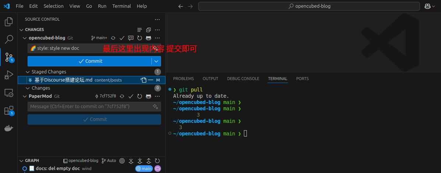The image size is (441, 173).
Task: Toggle go to current history item in graph
Action: (122, 161)
